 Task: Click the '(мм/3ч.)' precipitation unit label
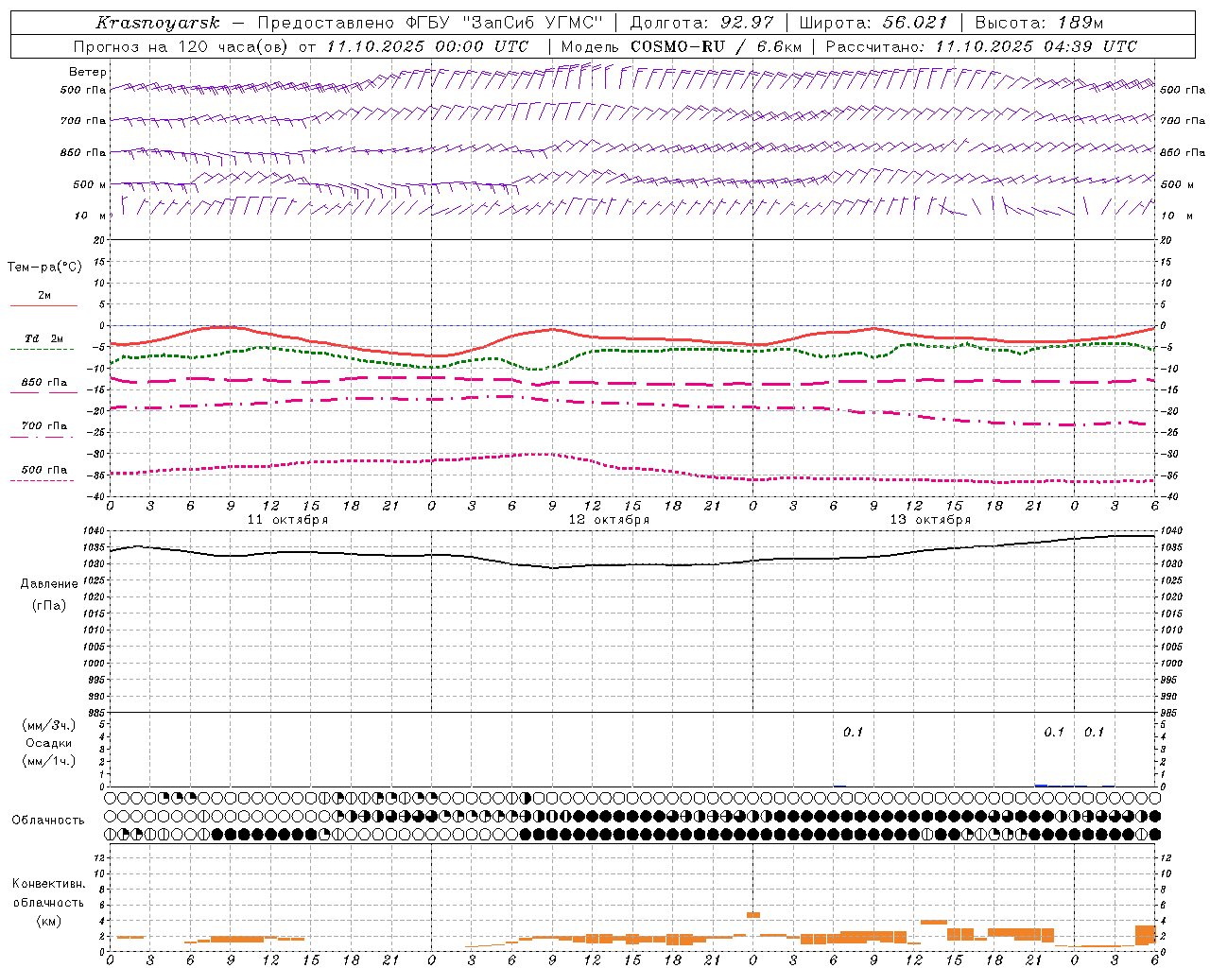click(x=49, y=725)
